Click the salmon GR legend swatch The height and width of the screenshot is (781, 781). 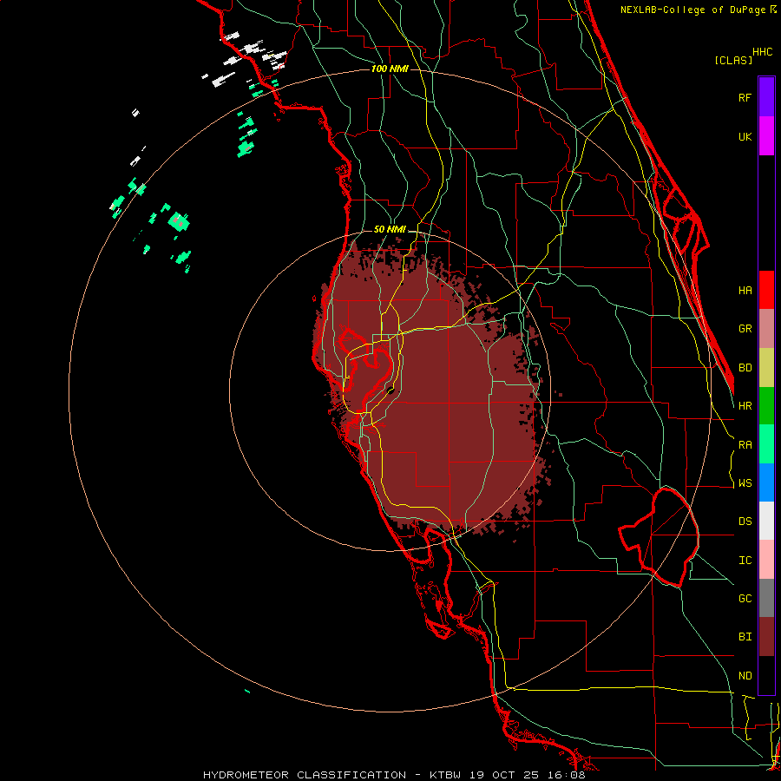[x=766, y=329]
